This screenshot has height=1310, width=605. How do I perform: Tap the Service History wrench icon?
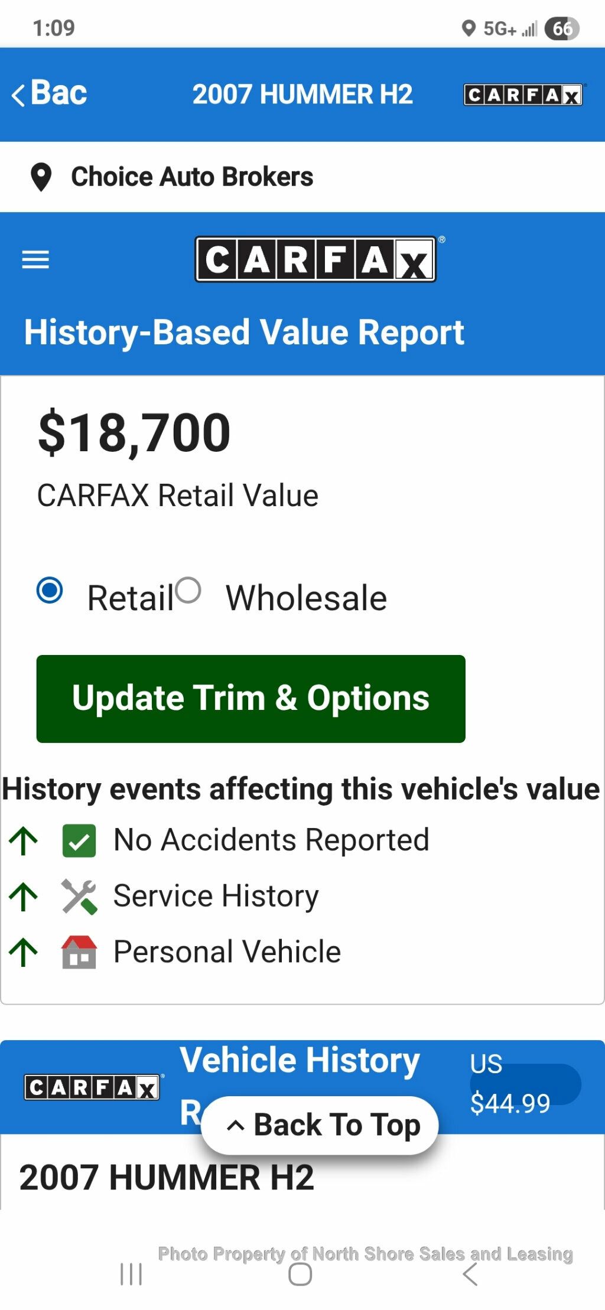pos(79,897)
